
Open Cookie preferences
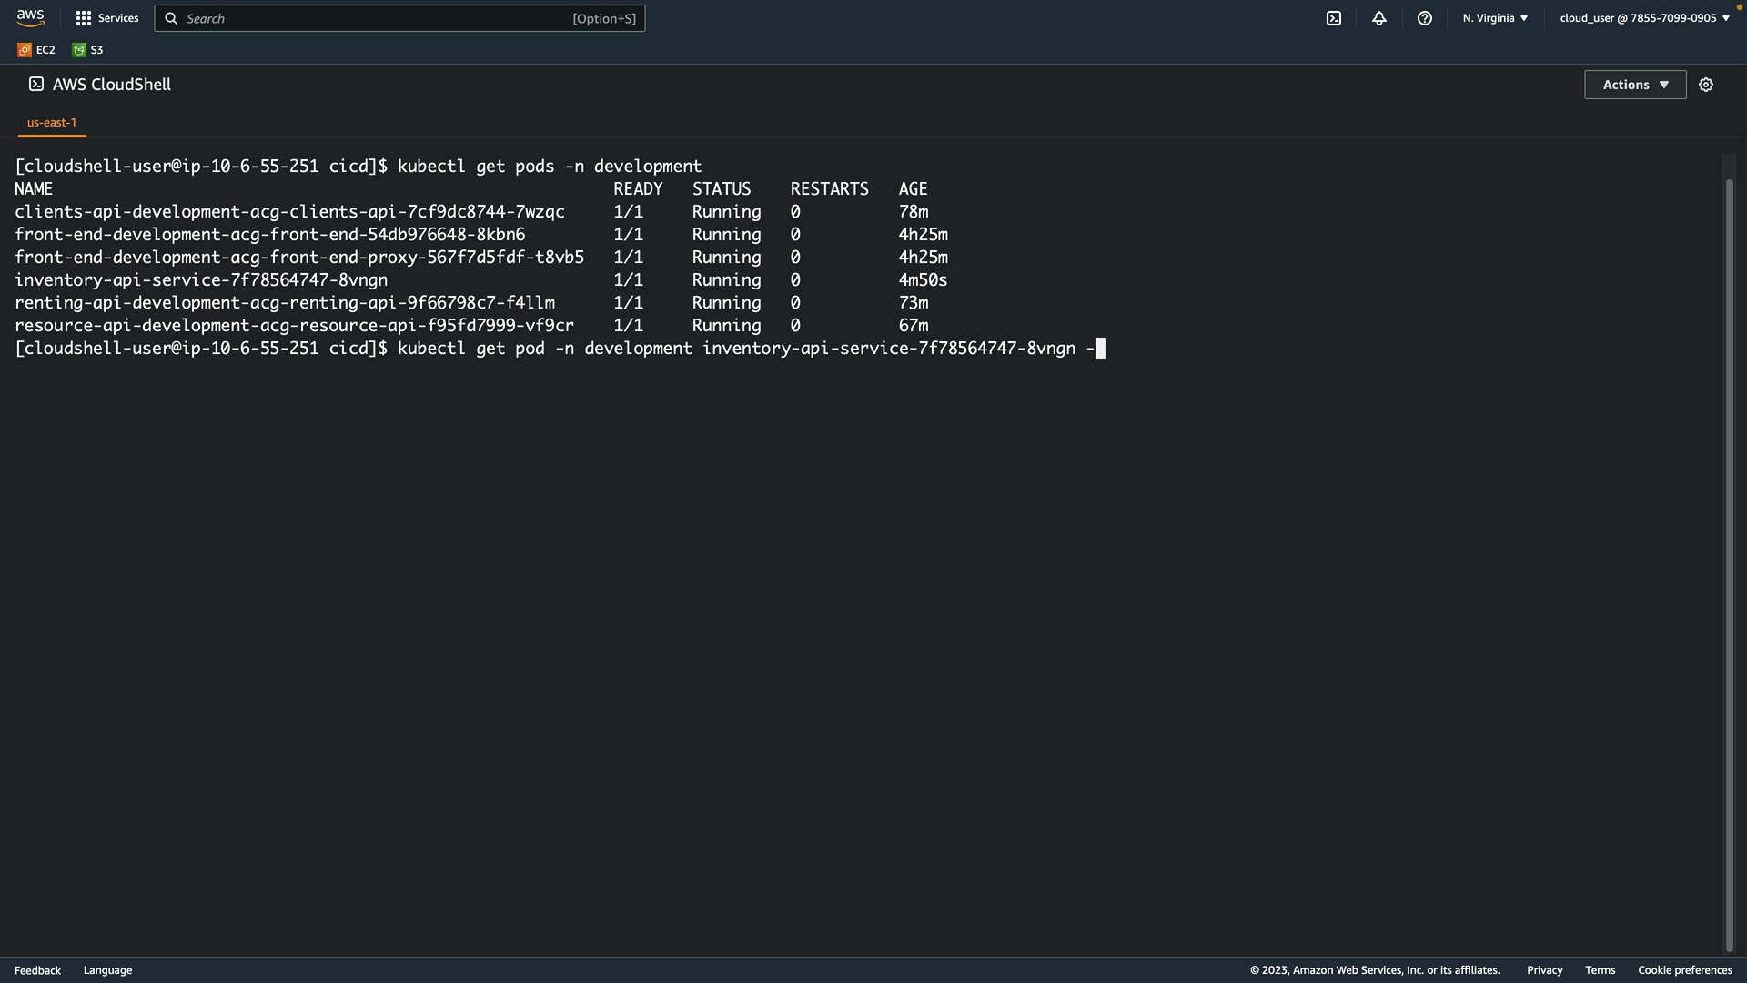[1684, 970]
